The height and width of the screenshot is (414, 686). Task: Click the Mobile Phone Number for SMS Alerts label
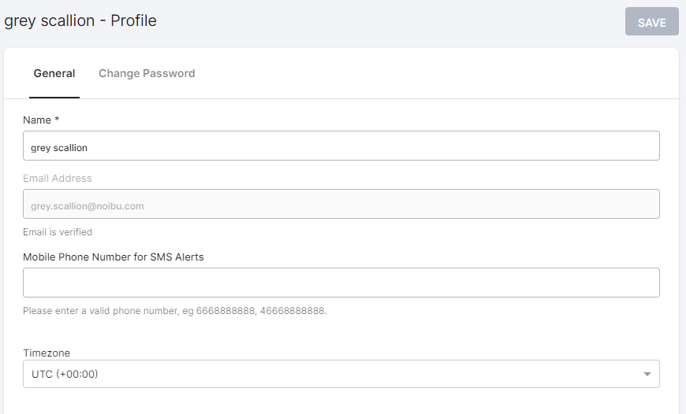tap(114, 257)
